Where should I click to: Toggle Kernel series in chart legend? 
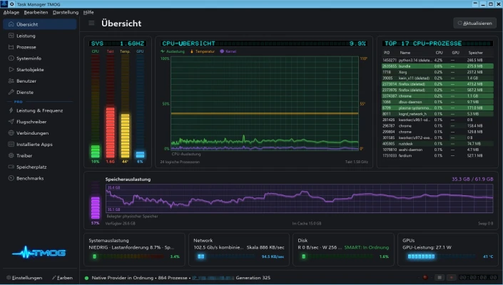click(x=228, y=51)
